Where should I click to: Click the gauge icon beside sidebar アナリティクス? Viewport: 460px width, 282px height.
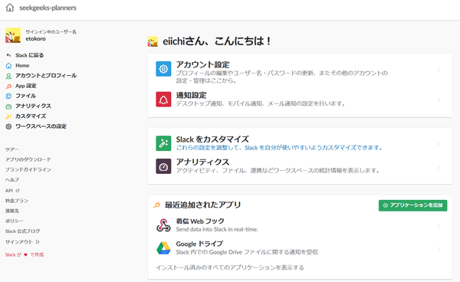point(8,107)
